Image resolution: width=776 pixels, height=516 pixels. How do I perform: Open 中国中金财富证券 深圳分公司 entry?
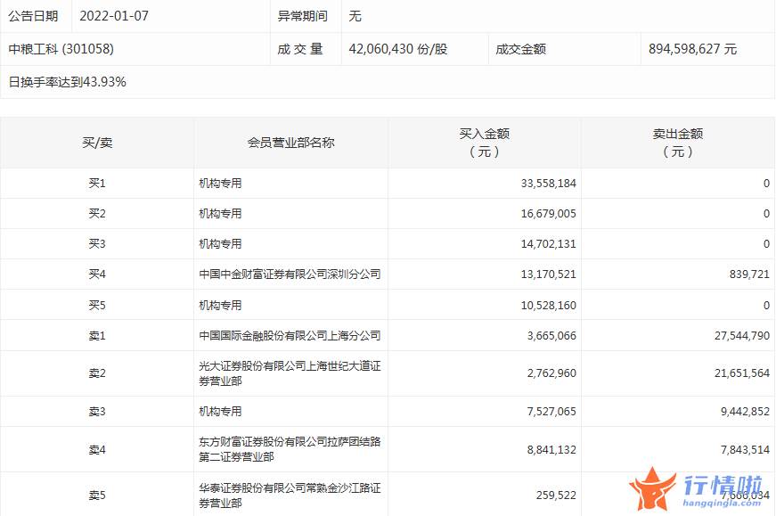(290, 274)
